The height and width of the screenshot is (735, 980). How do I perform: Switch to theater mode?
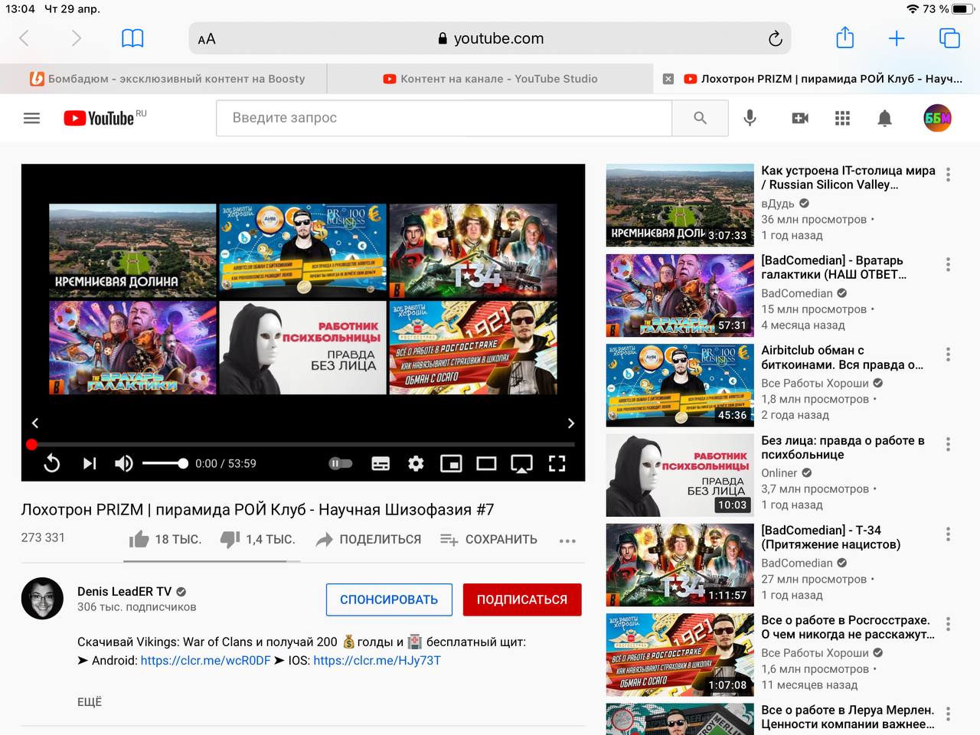click(x=486, y=463)
